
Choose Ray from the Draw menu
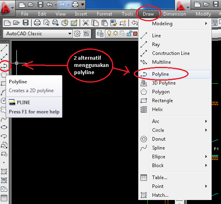click(x=175, y=44)
